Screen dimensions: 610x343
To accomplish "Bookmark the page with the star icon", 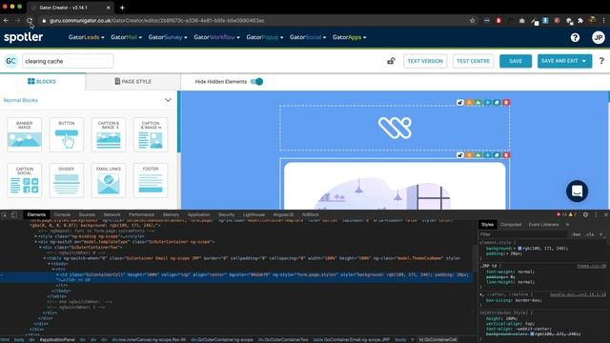I will coord(473,20).
